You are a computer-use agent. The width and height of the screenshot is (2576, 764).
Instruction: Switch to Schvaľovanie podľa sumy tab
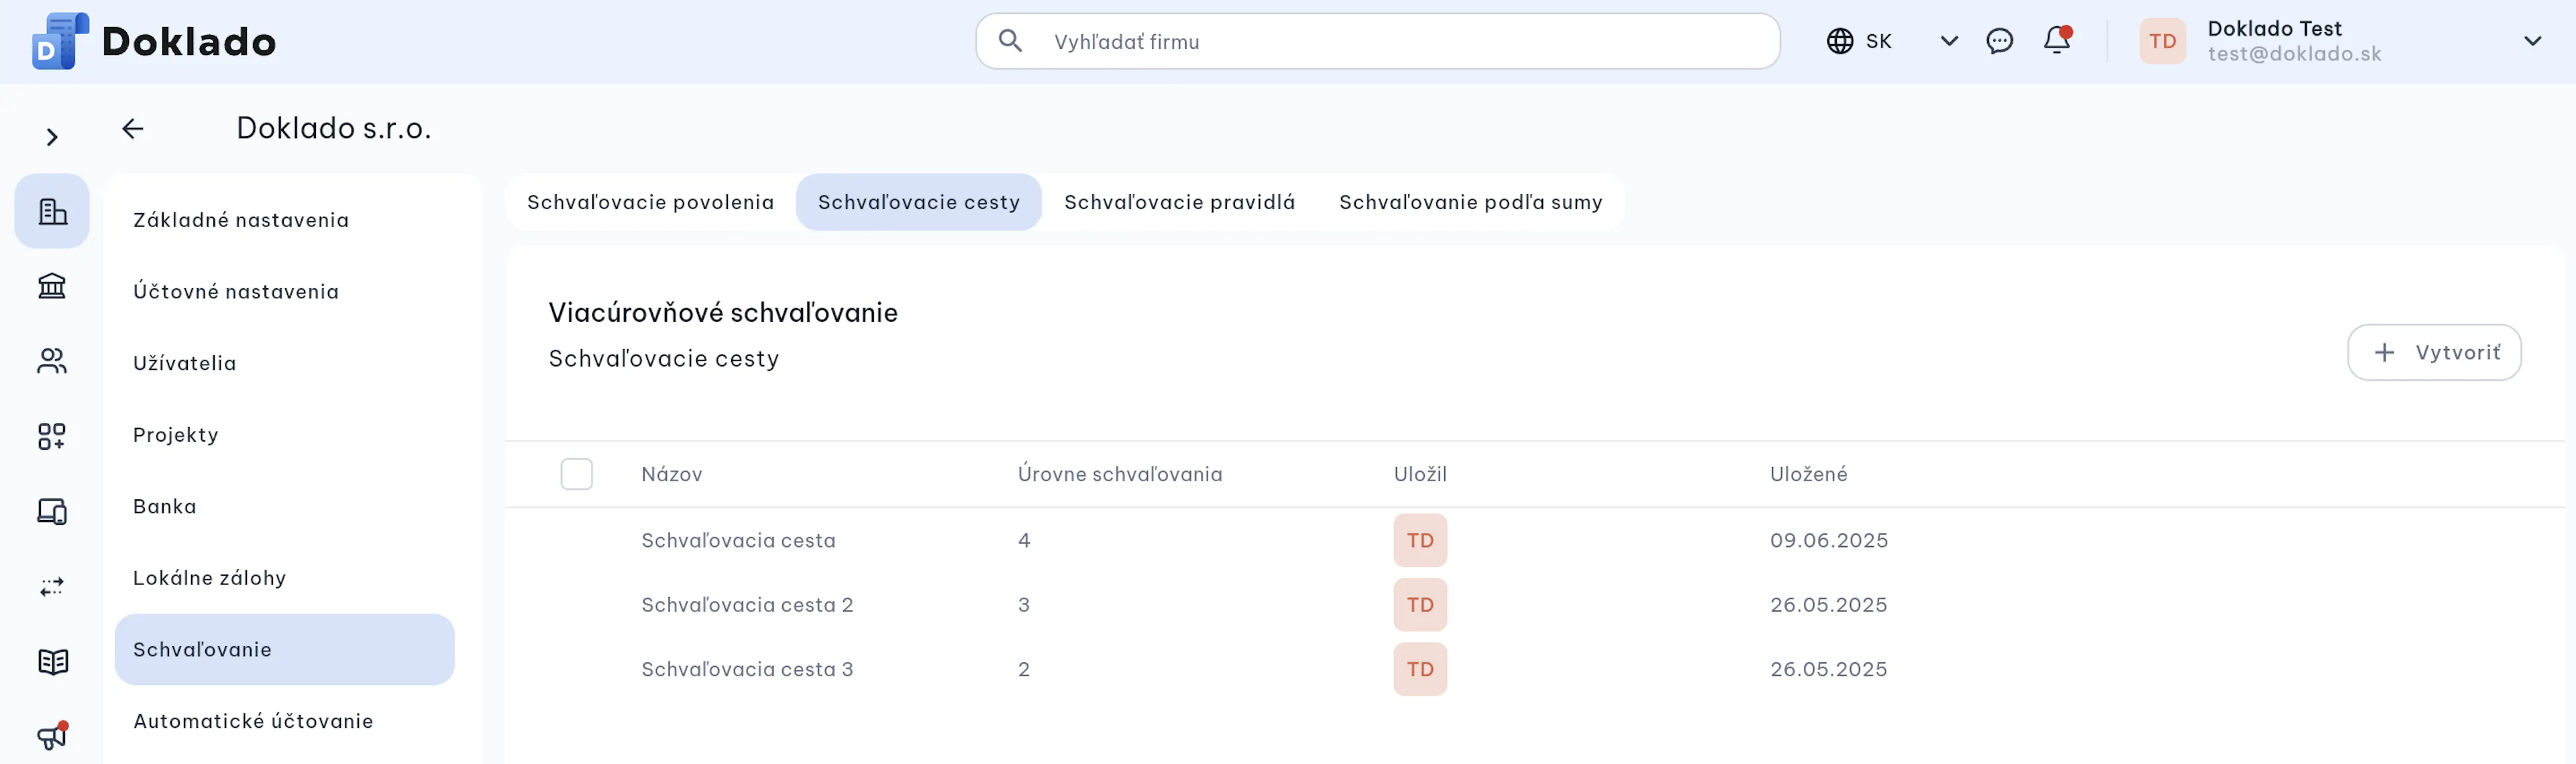click(1470, 202)
